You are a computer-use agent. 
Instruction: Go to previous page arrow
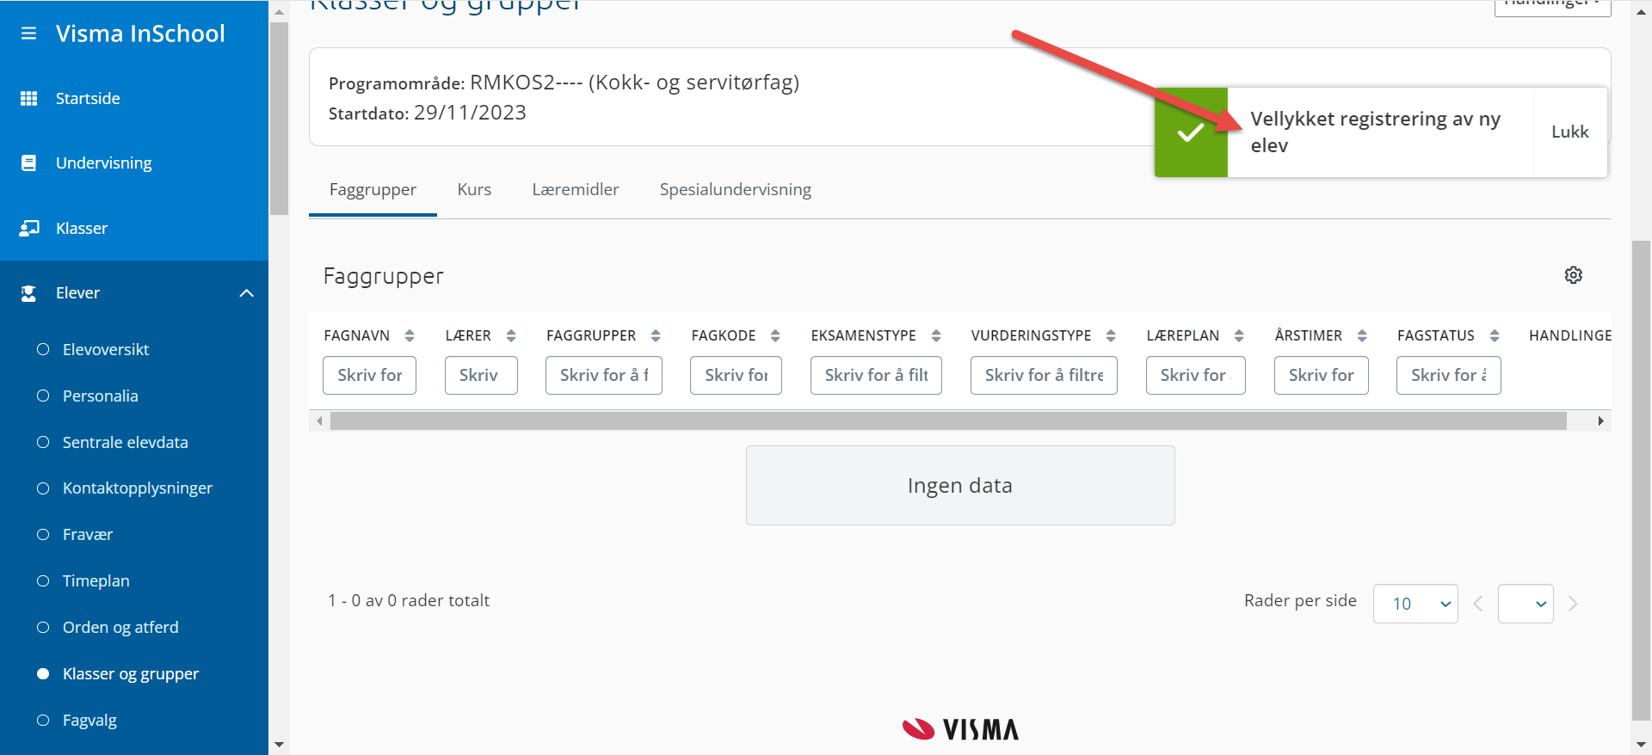pyautogui.click(x=1478, y=604)
